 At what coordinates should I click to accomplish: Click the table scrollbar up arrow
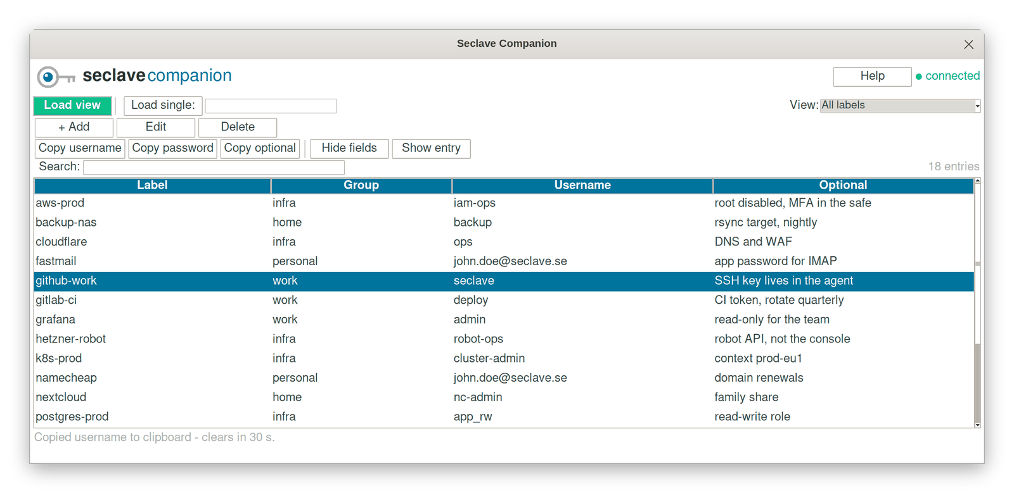[x=977, y=181]
